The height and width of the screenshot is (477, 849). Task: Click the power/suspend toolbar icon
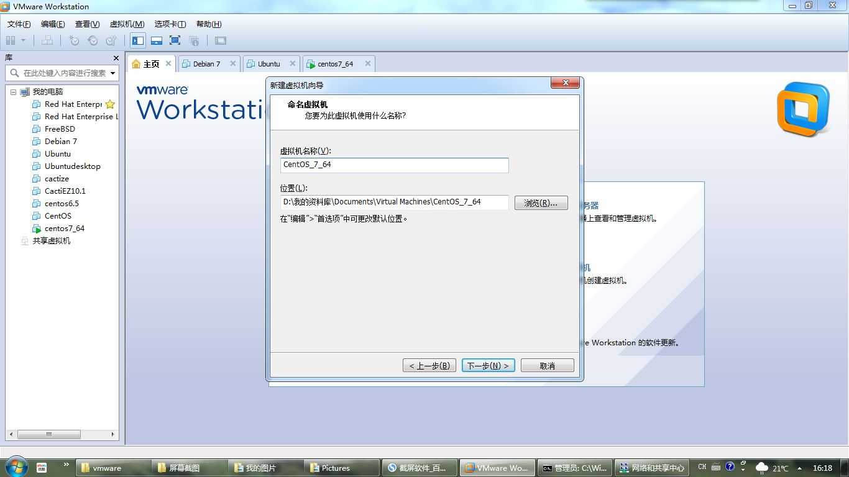(11, 40)
